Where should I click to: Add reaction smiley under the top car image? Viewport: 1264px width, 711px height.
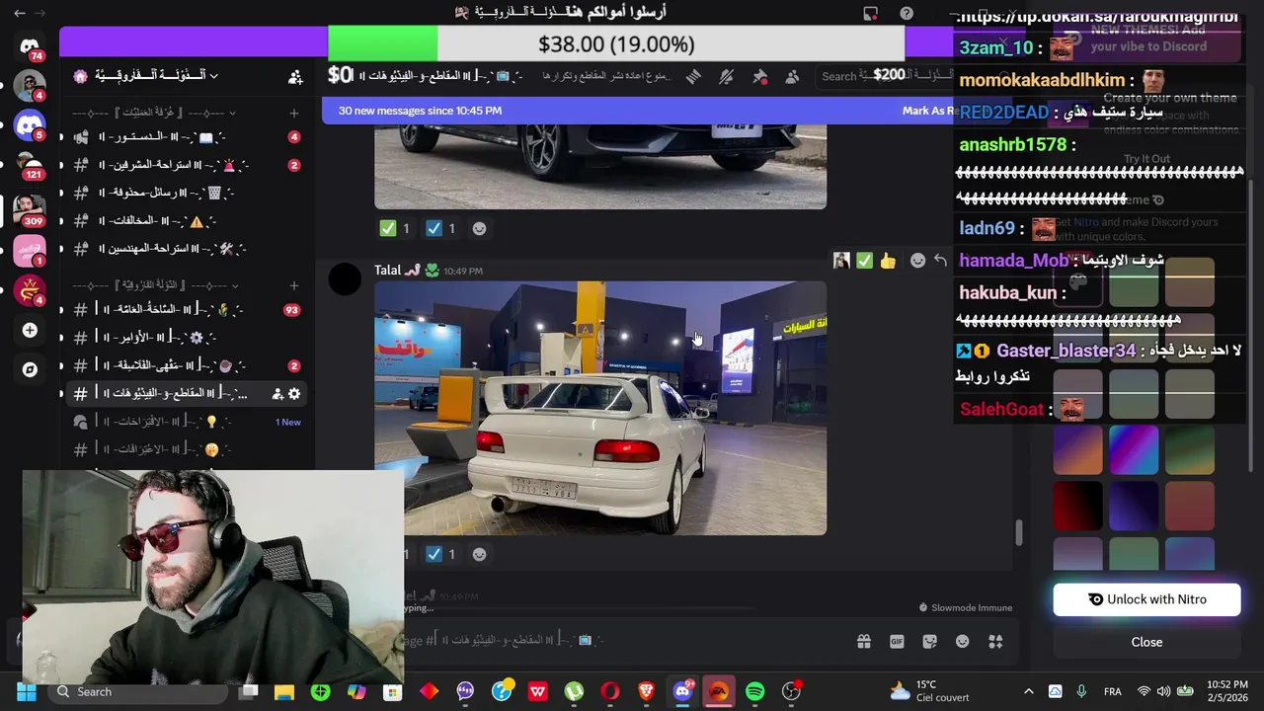(x=479, y=228)
